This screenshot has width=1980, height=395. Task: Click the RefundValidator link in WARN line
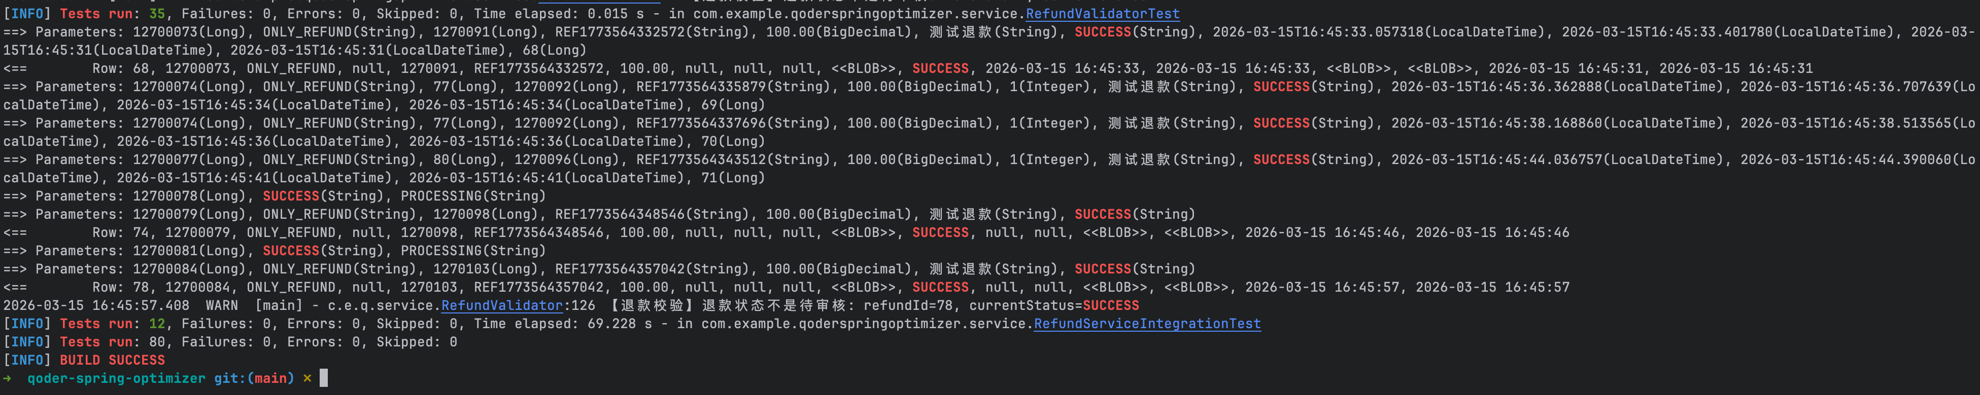click(501, 305)
